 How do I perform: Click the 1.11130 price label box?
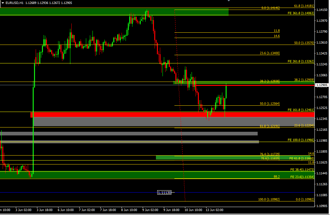pyautogui.click(x=165, y=193)
